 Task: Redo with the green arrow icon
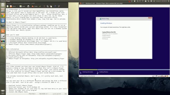(40, 6)
